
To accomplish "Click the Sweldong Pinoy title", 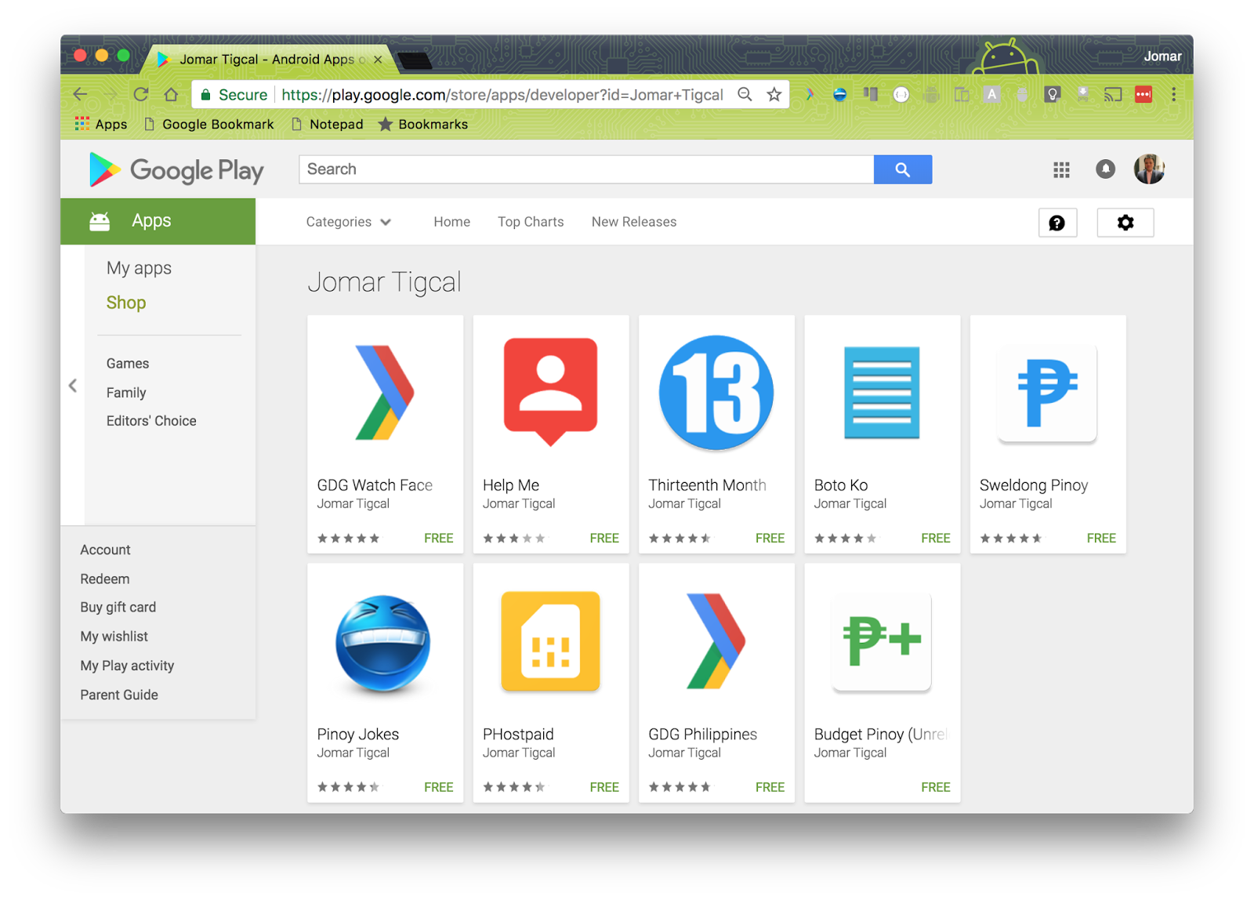I will pyautogui.click(x=1034, y=485).
